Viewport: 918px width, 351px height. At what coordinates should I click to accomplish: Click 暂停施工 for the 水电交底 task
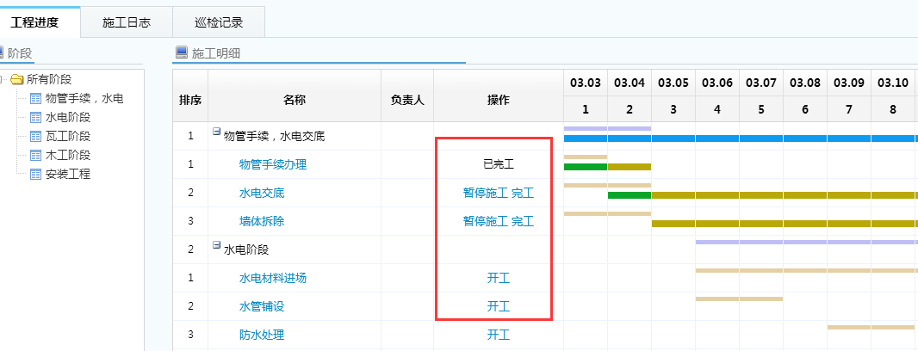(486, 193)
